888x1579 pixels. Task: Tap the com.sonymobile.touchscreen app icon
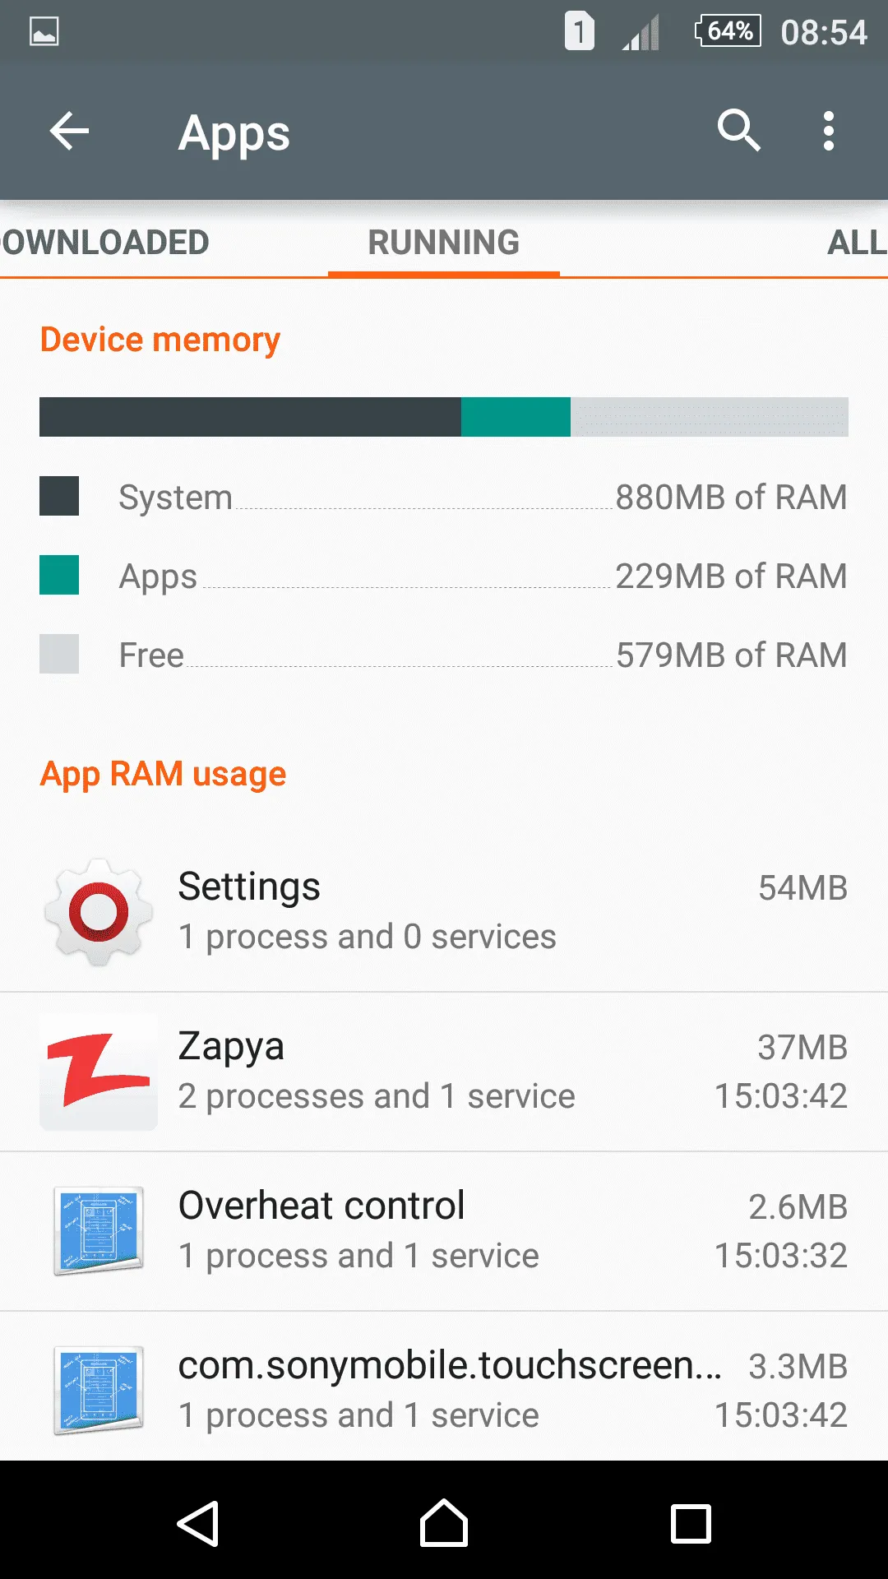point(99,1391)
